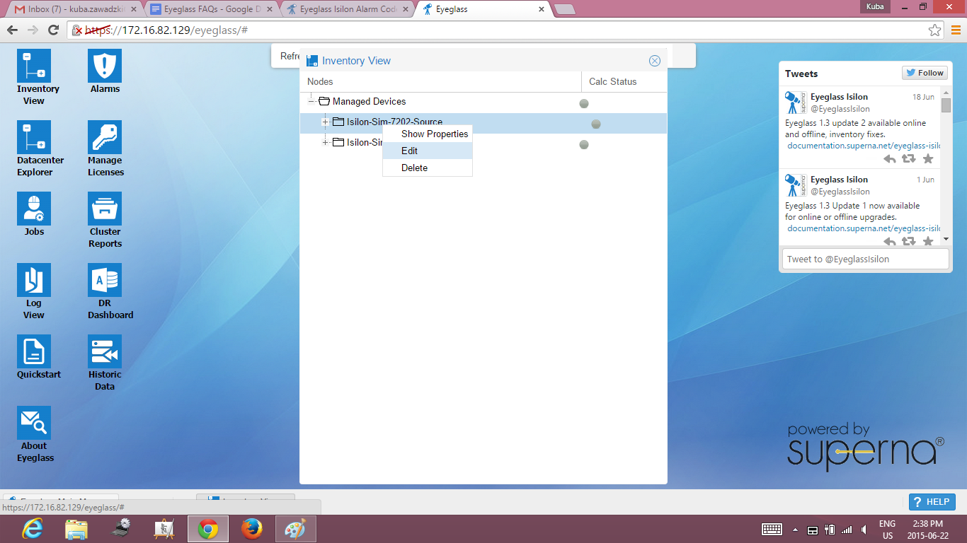Click the Managed Devices folder icon
Screen dimensions: 967x543
coord(324,101)
